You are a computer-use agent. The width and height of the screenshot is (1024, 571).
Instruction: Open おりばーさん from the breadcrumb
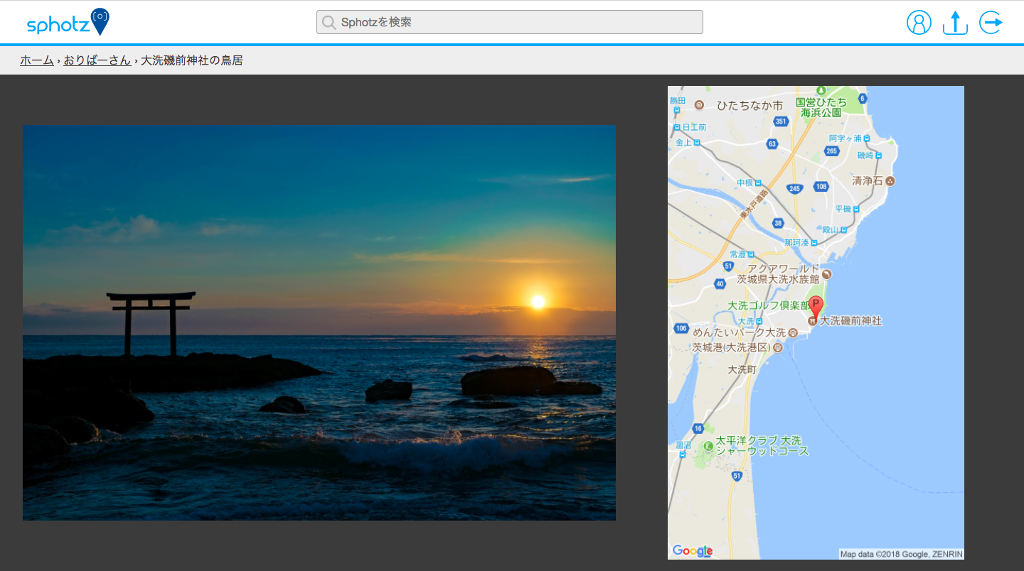click(x=97, y=60)
